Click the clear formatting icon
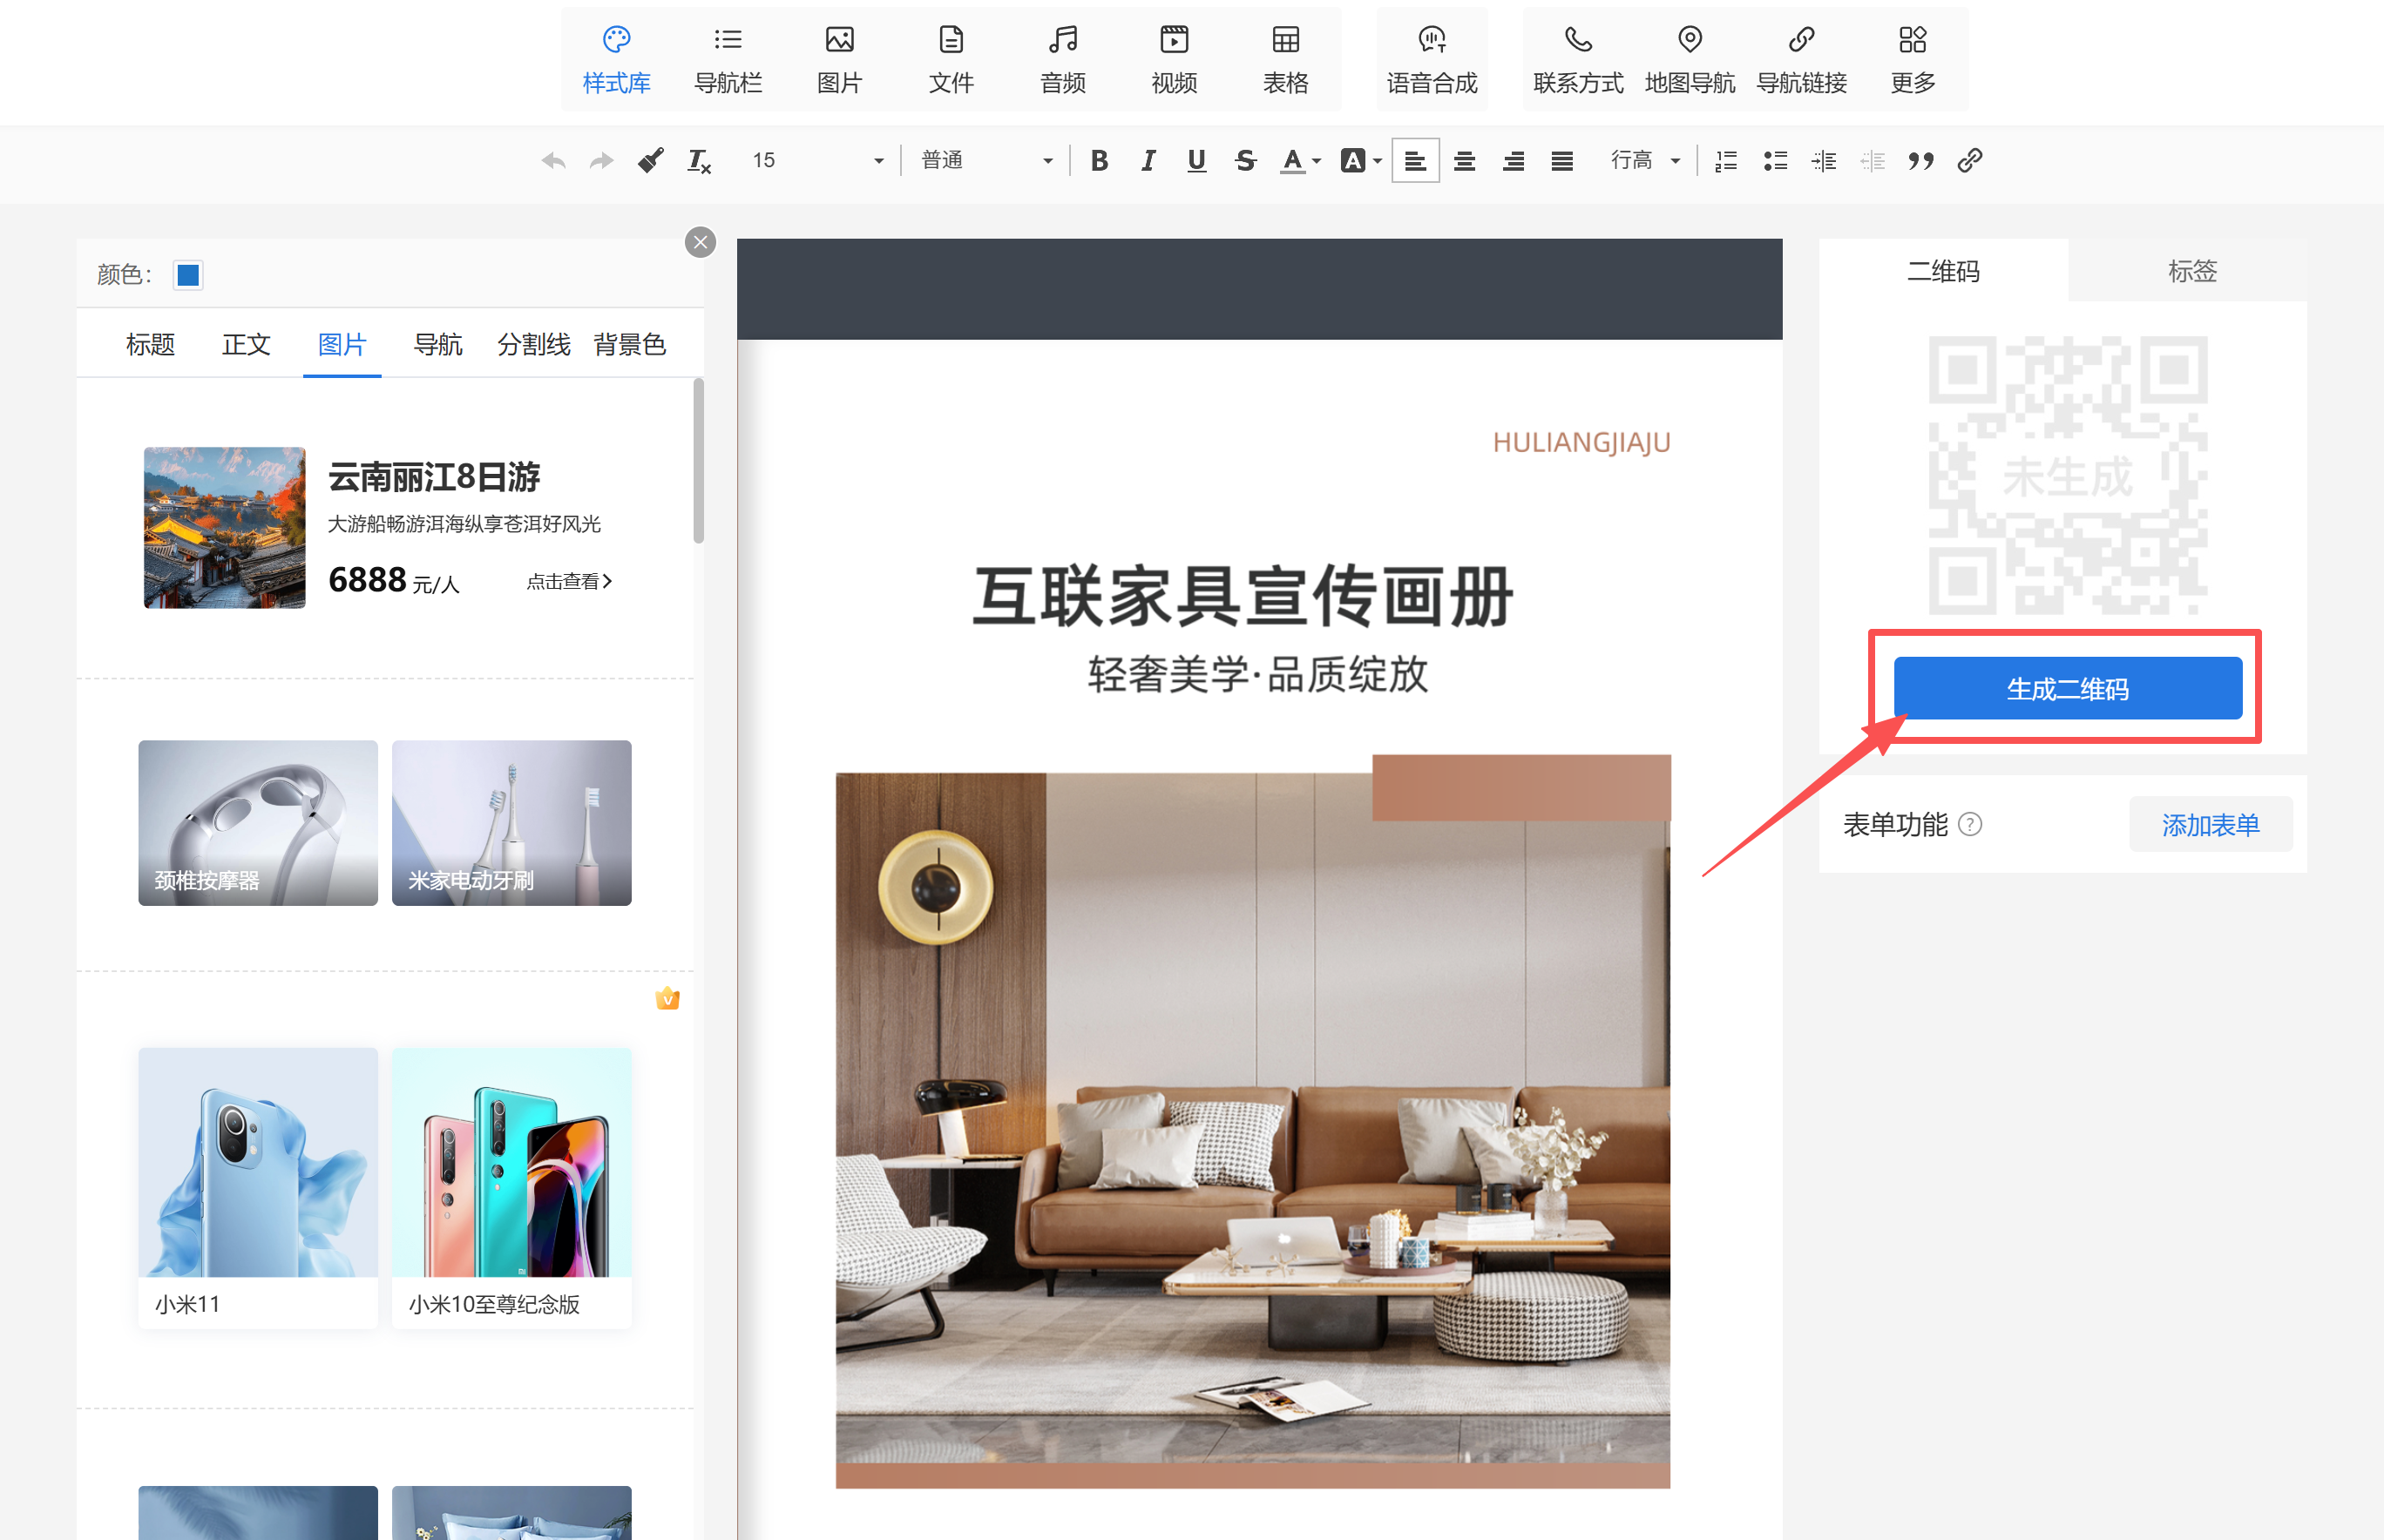The height and width of the screenshot is (1540, 2384). (698, 161)
